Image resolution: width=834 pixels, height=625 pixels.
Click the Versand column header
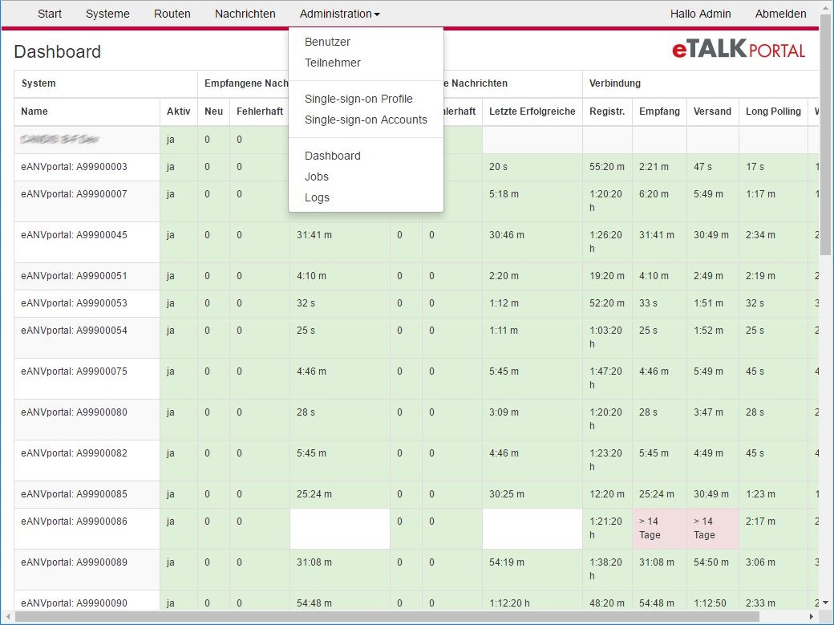(x=712, y=112)
